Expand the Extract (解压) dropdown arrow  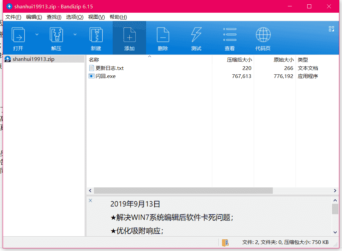[x=75, y=34]
